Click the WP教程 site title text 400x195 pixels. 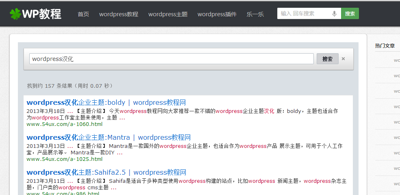pos(41,14)
